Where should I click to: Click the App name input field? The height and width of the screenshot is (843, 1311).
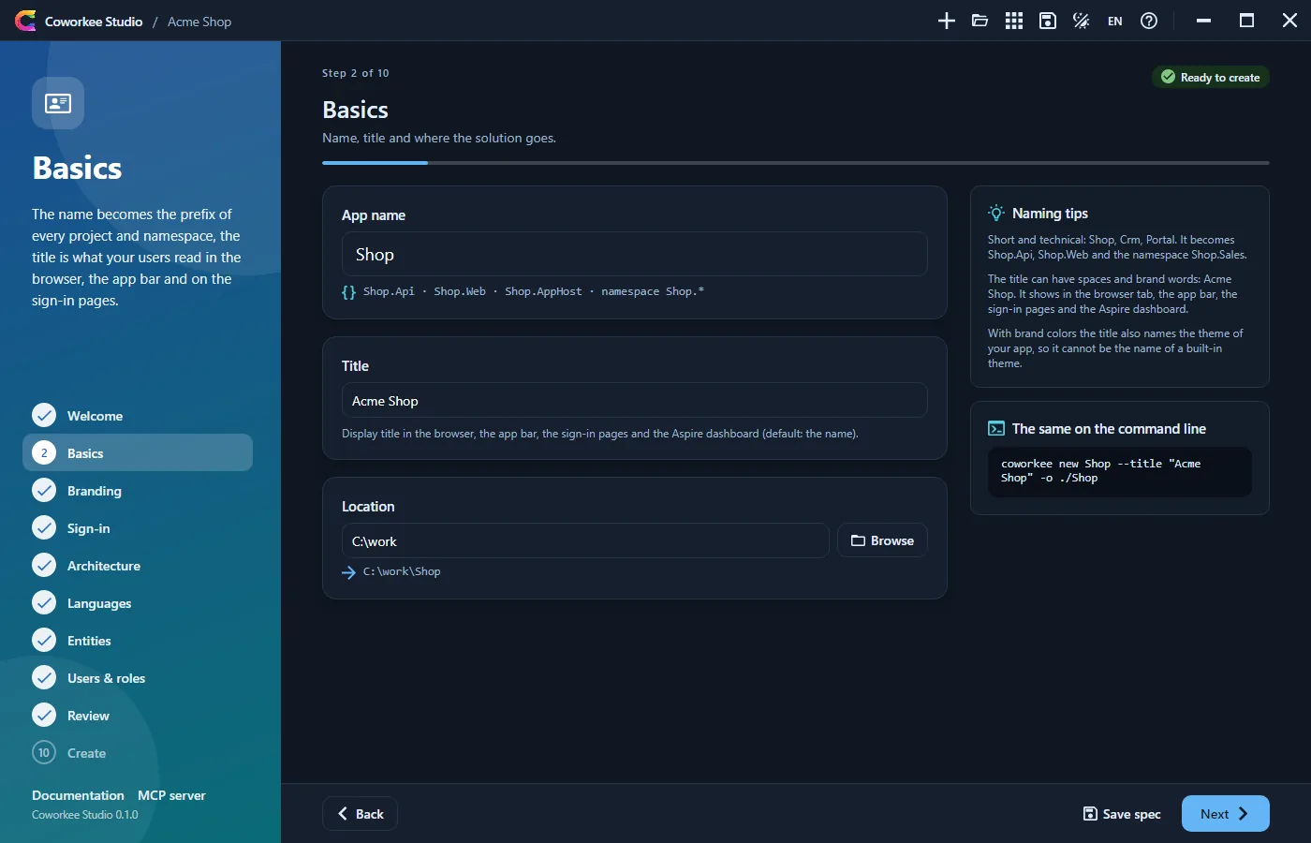coord(635,254)
